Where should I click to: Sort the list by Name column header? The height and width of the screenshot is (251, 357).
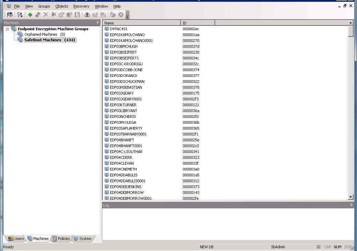141,23
